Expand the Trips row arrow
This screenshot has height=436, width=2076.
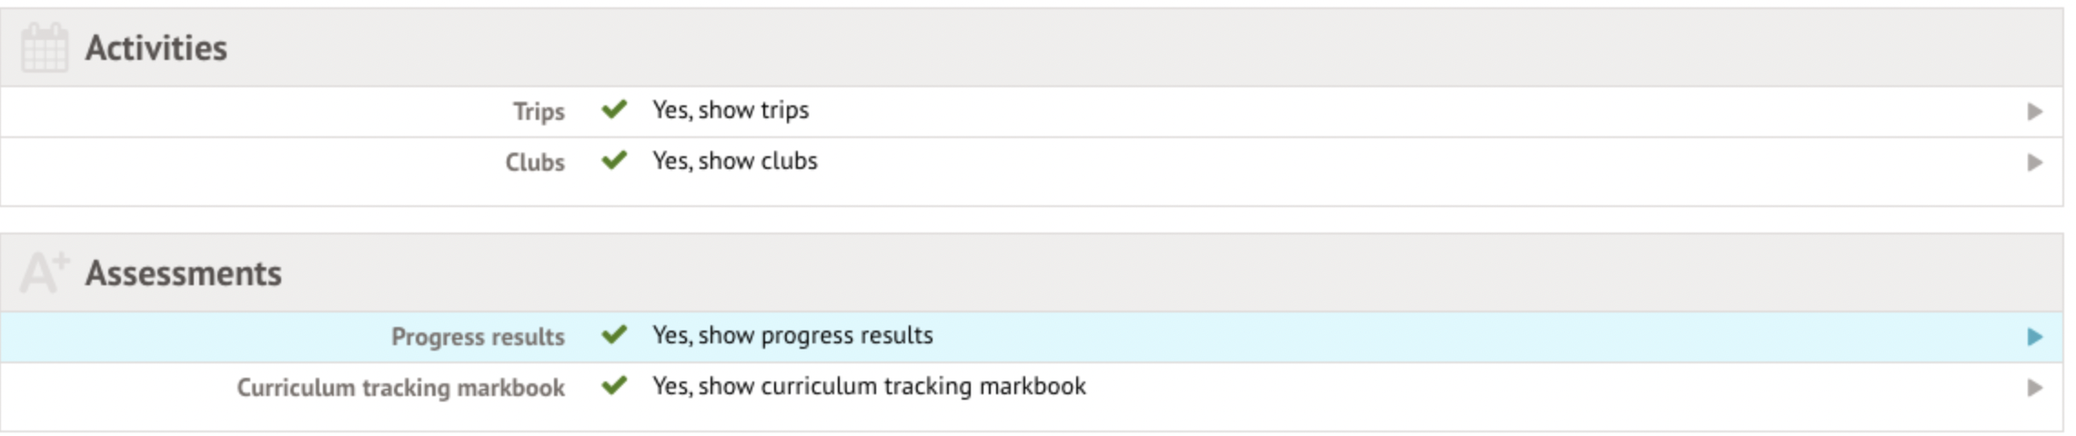coord(2035,112)
